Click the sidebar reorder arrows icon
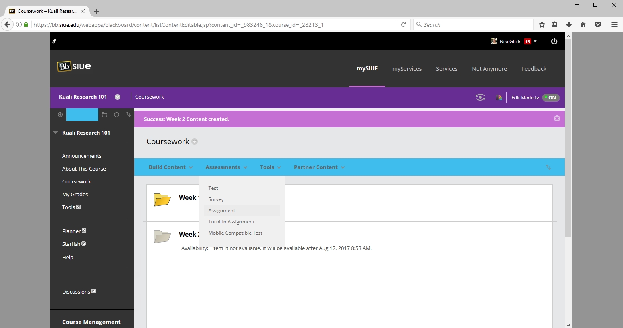The width and height of the screenshot is (623, 328). point(128,115)
